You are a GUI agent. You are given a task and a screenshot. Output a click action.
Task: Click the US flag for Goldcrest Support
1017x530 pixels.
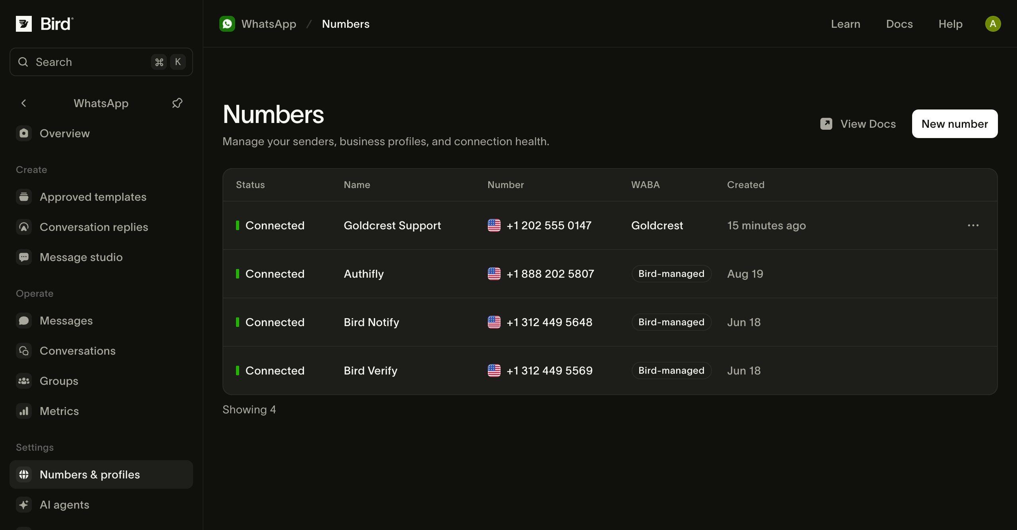tap(494, 225)
